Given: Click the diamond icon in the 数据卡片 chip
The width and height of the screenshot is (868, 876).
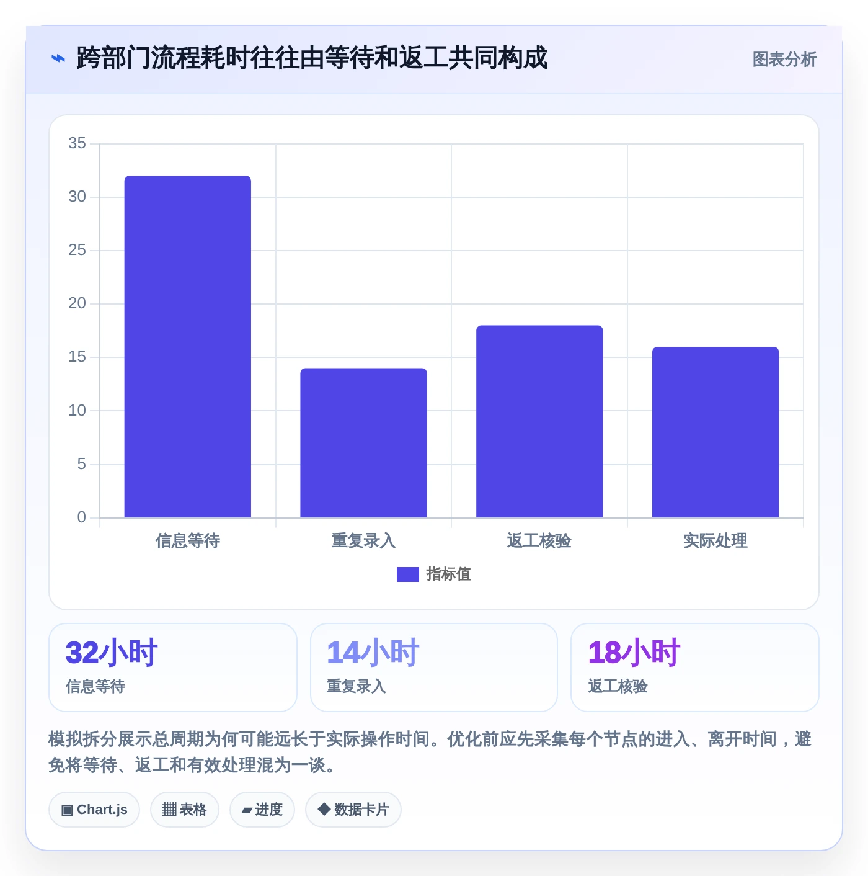Looking at the screenshot, I should tap(324, 809).
